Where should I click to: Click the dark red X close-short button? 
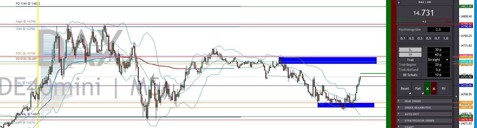click(x=434, y=88)
